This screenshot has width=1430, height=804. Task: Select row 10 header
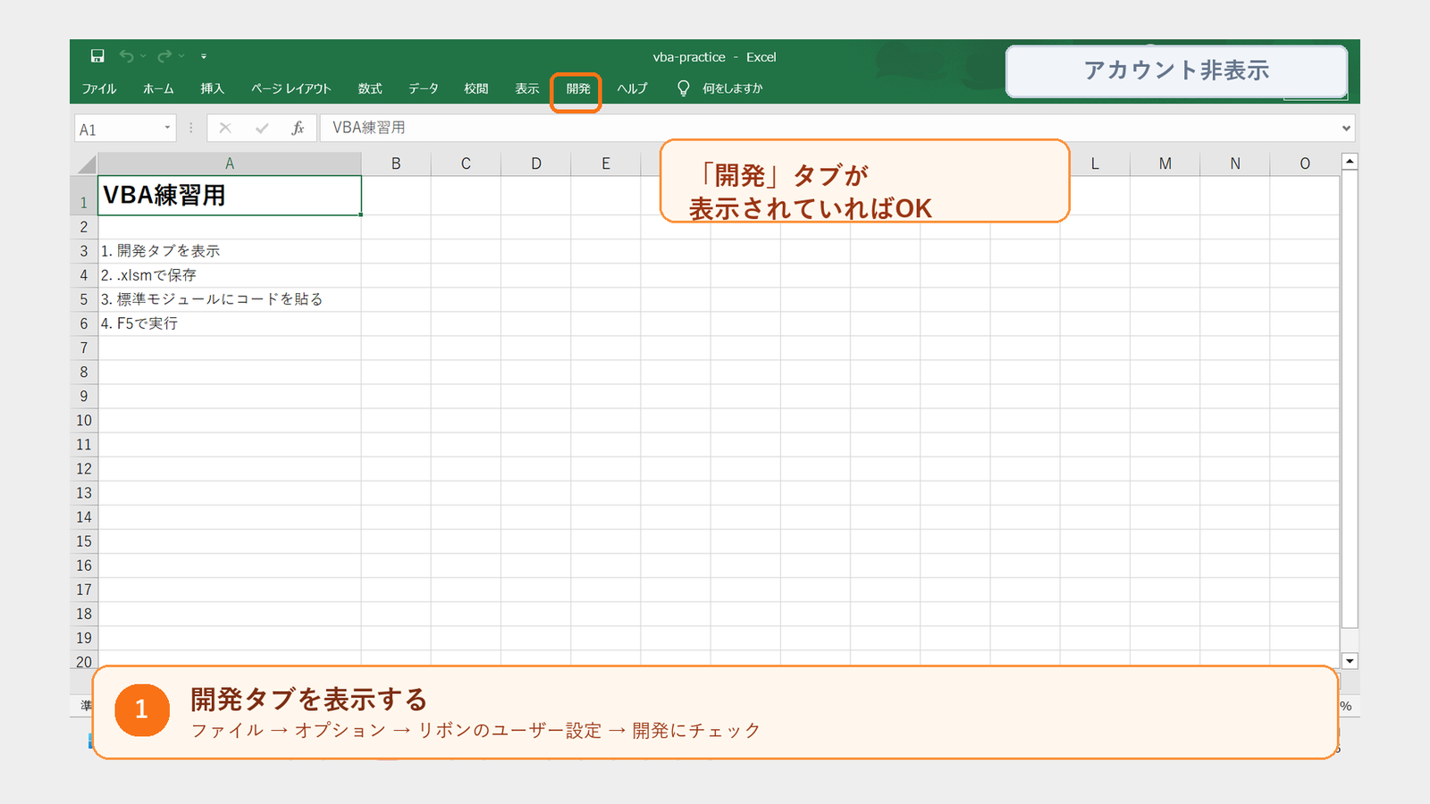click(x=84, y=420)
